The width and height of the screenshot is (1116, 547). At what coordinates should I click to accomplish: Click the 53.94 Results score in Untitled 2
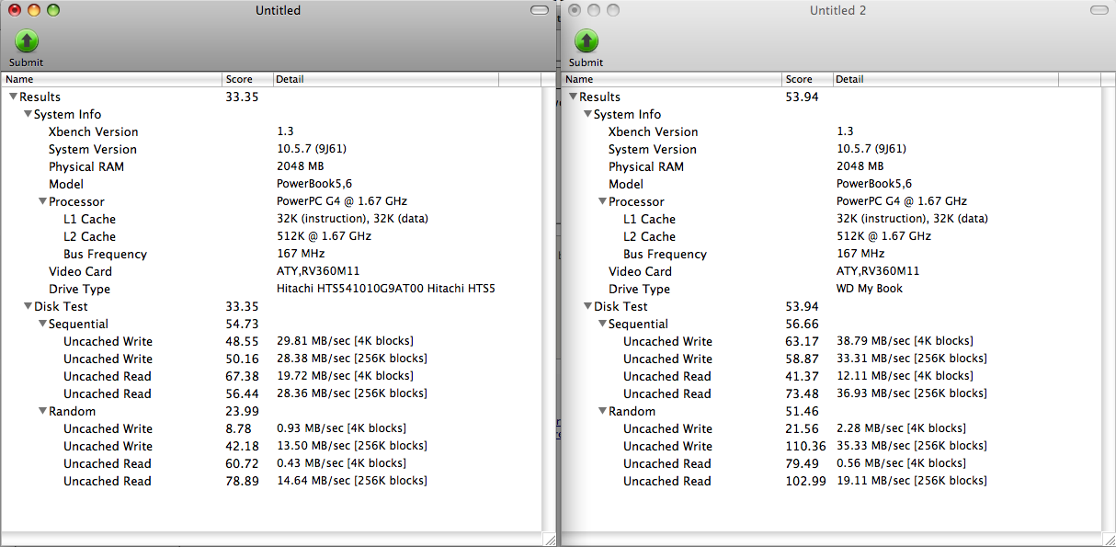pyautogui.click(x=802, y=97)
